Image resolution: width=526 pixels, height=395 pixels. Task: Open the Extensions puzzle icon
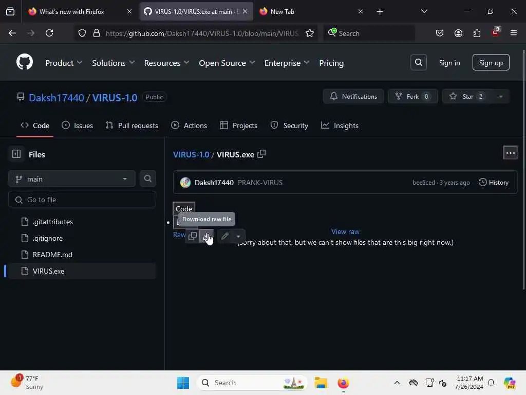tap(477, 33)
